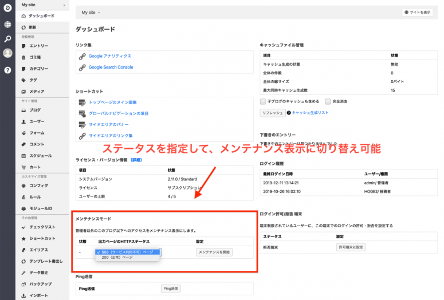The image size is (444, 300).
Task: Open the license 詳細 link
Action: [x=136, y=160]
